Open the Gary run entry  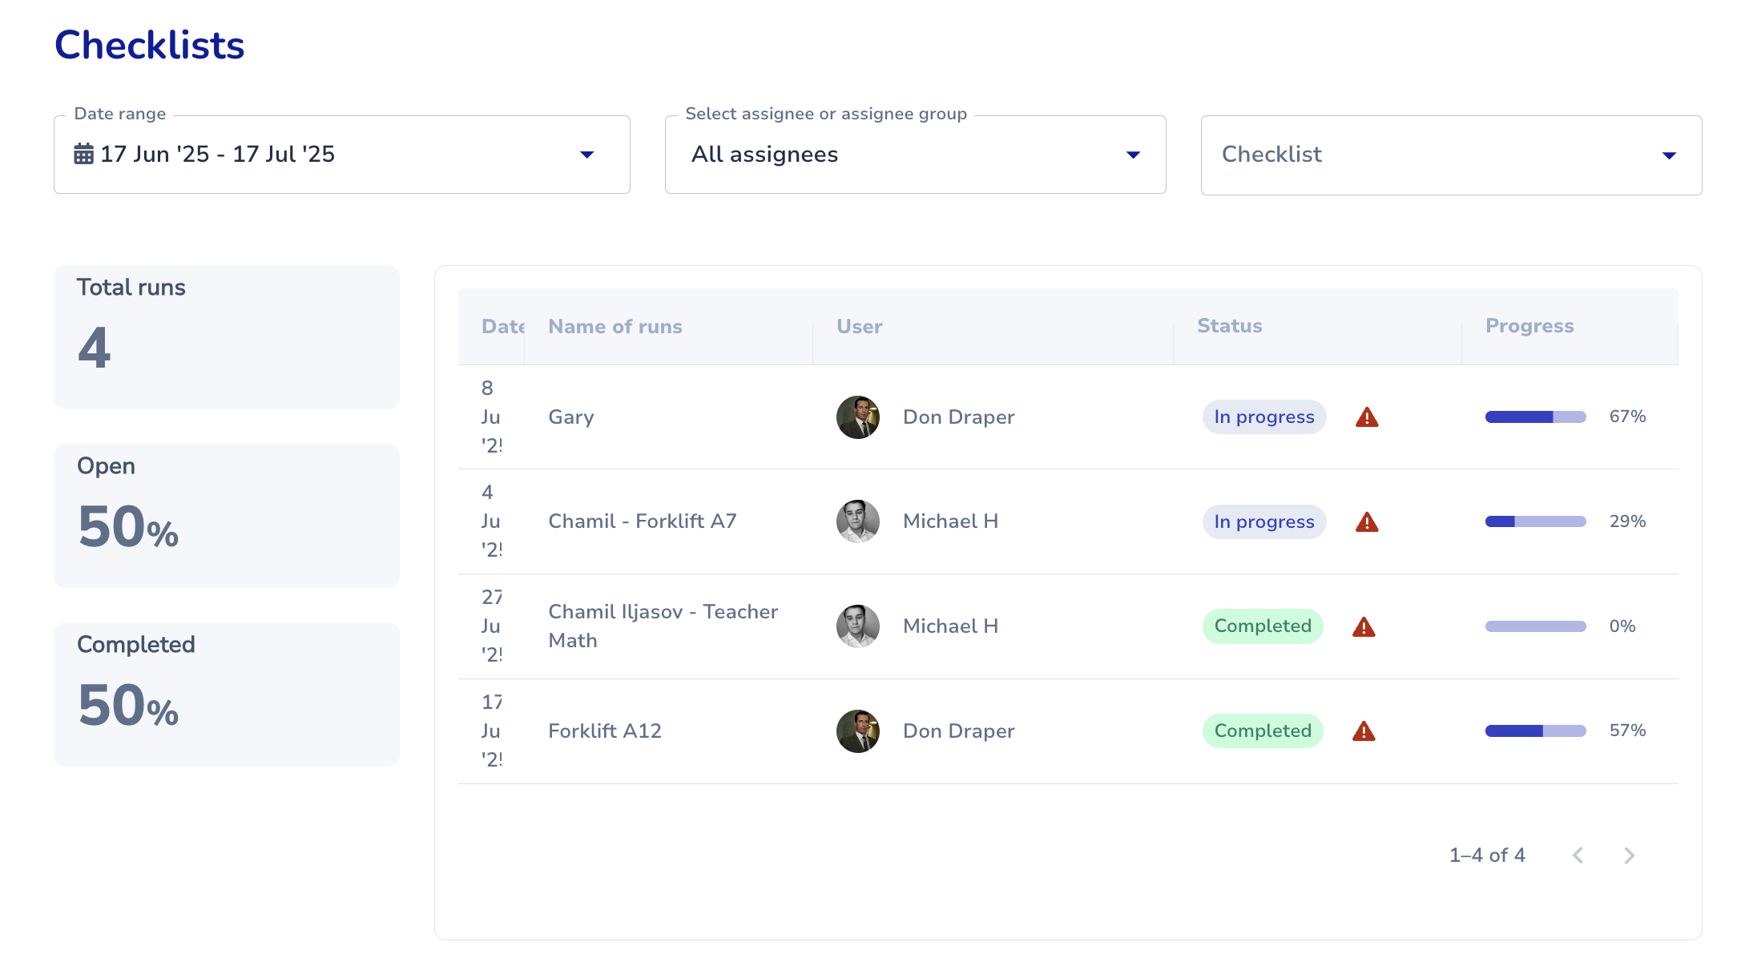pos(571,417)
